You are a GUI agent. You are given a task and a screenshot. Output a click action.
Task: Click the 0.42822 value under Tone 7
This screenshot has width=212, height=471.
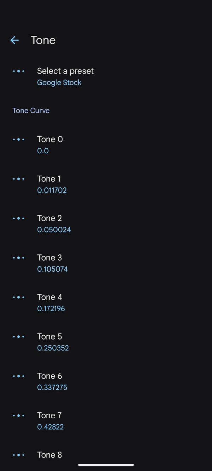pos(50,427)
